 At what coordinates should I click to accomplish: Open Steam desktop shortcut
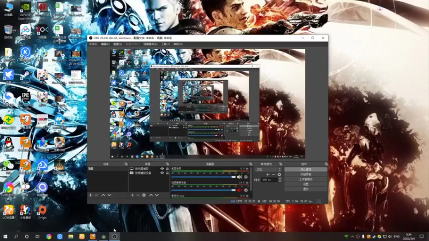(25, 77)
